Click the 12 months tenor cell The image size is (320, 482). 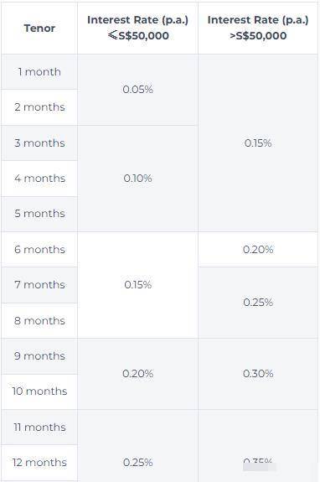click(x=39, y=463)
